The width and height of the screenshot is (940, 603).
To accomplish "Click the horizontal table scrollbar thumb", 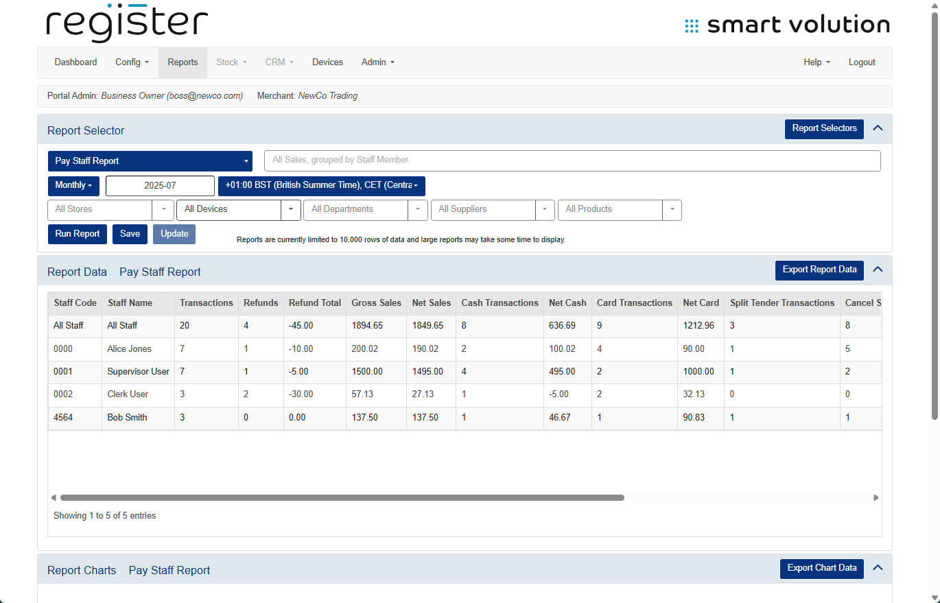I will click(x=342, y=498).
